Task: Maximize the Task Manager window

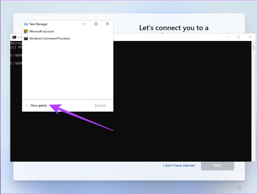Action: [x=96, y=24]
